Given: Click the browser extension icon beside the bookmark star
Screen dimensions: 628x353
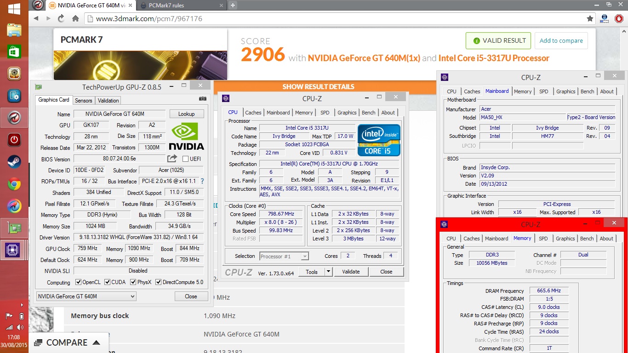Looking at the screenshot, I should pos(605,19).
